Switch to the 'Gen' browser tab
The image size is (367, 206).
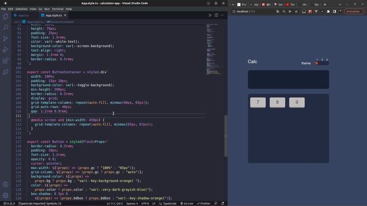pyautogui.click(x=279, y=5)
